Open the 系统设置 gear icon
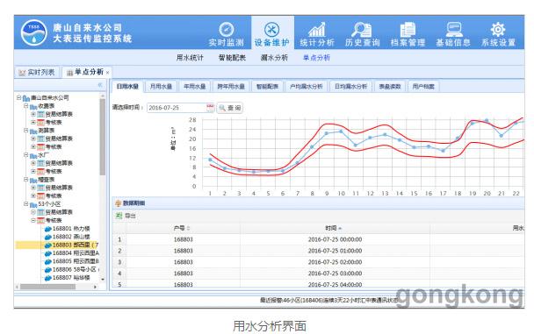This screenshot has width=534, height=334. pos(498,30)
